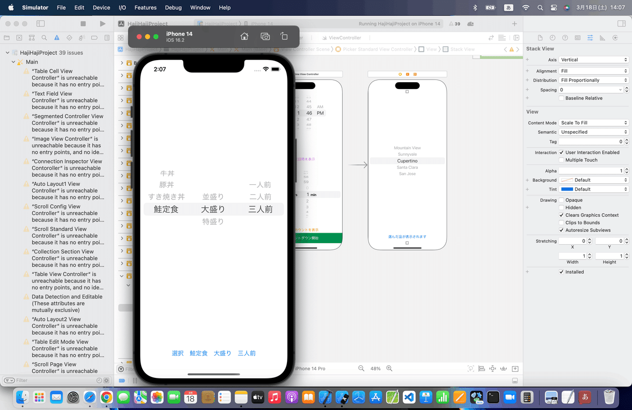Open the Quick Help inspector
The width and height of the screenshot is (632, 410).
[565, 38]
